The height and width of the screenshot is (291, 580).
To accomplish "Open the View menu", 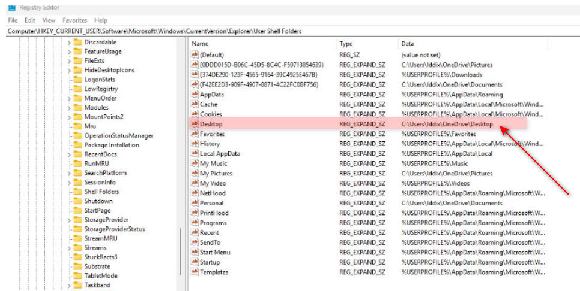I will [x=49, y=20].
